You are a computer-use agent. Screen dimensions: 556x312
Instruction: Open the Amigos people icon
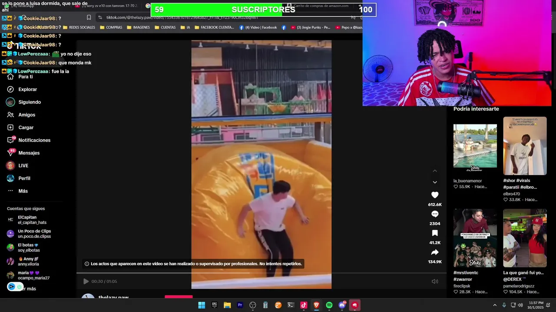pos(10,115)
